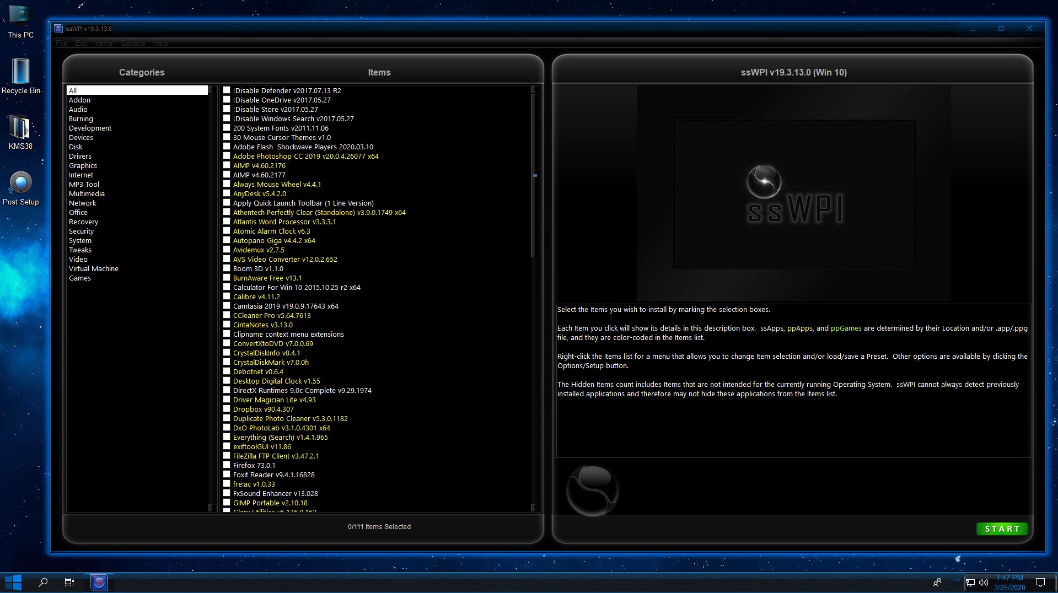
Task: Enable the AnyDesk v5.4.2.0 checkbox
Action: [x=227, y=193]
